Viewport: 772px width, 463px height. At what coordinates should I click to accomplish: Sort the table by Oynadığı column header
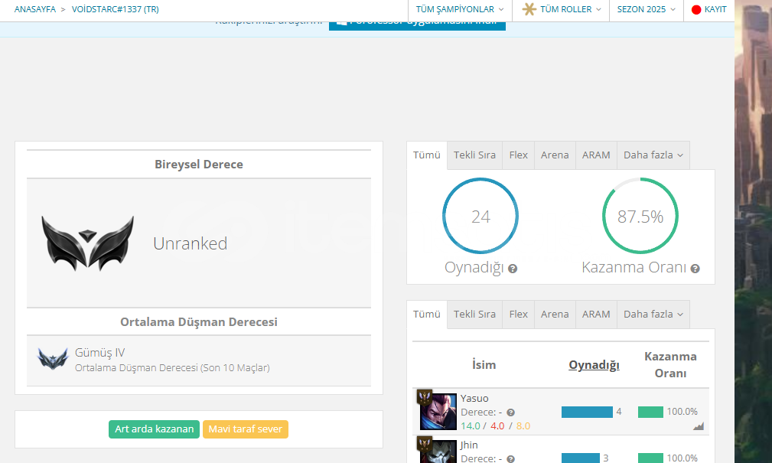(x=594, y=365)
